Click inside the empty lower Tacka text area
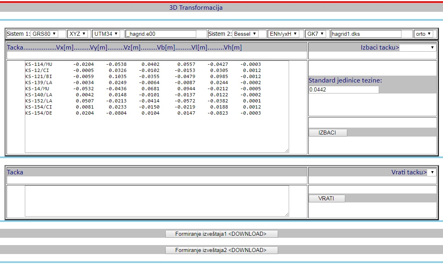Viewport: 443px width, 265px height. 157,201
